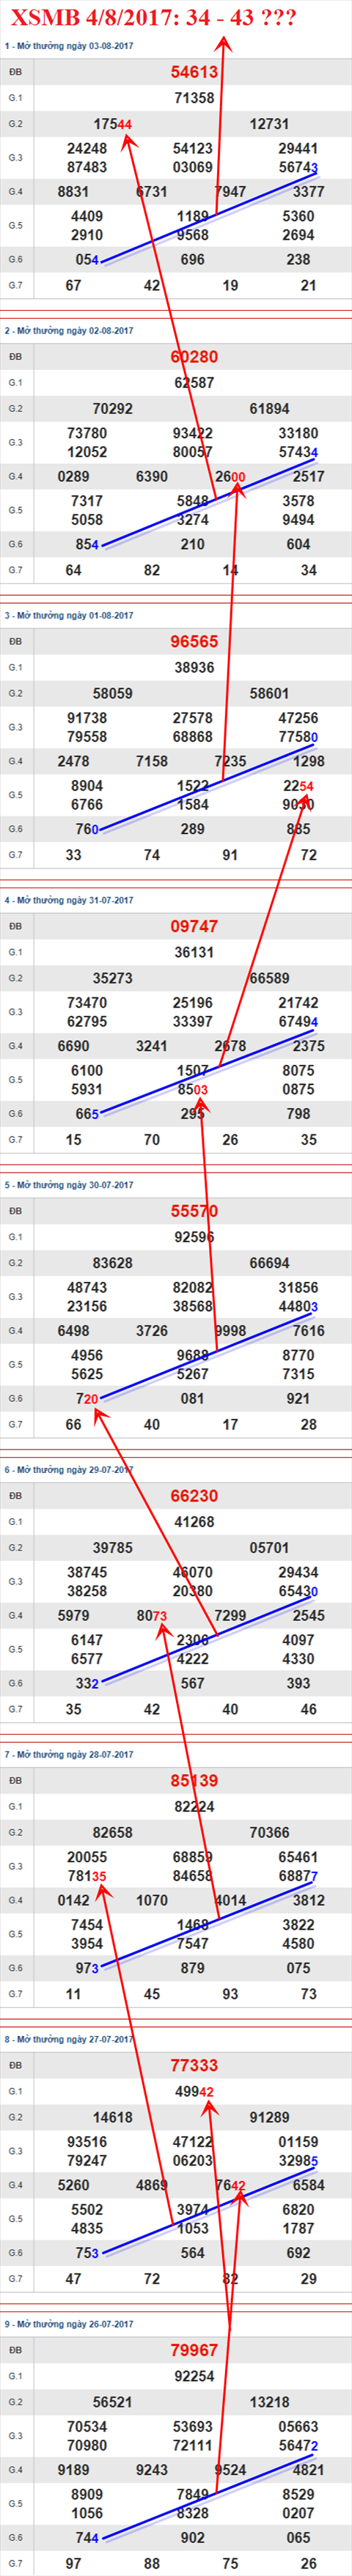The image size is (352, 2576).
Task: Select G.3 number 44803
Action: 298,1306
